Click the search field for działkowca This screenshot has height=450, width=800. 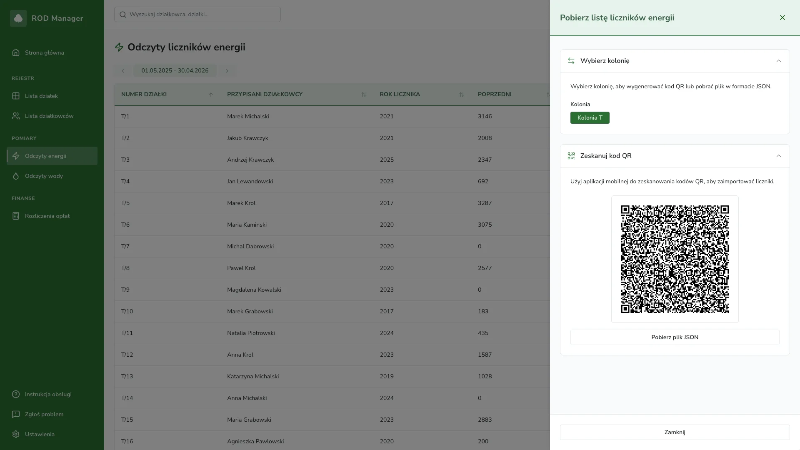tap(197, 14)
